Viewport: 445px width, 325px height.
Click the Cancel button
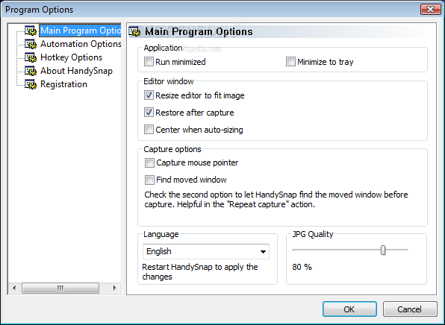pyautogui.click(x=410, y=309)
